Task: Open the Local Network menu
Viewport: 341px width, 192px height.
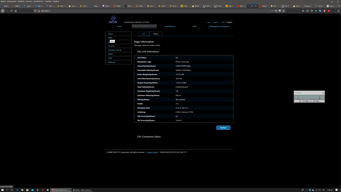Action: click(169, 26)
